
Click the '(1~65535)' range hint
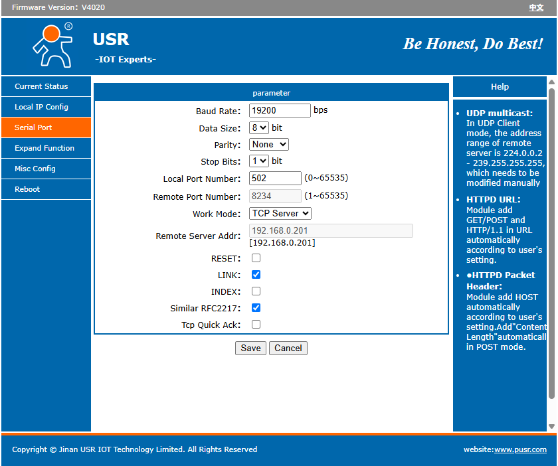326,196
